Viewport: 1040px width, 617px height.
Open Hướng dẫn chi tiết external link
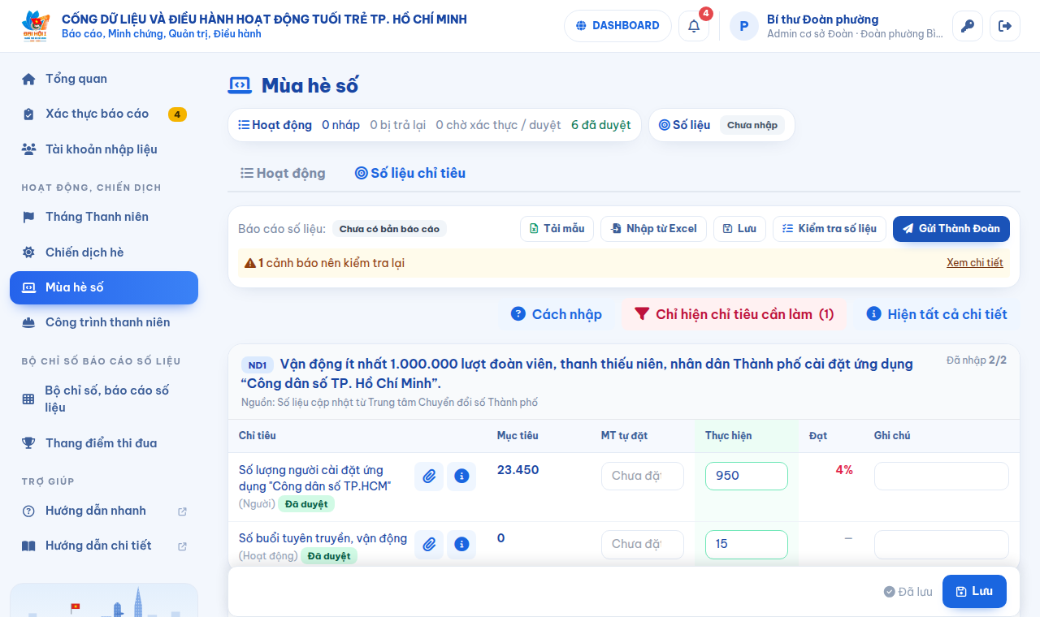[104, 546]
